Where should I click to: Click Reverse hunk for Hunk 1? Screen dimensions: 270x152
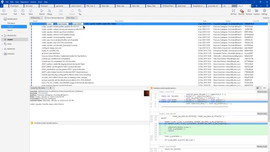262,92
